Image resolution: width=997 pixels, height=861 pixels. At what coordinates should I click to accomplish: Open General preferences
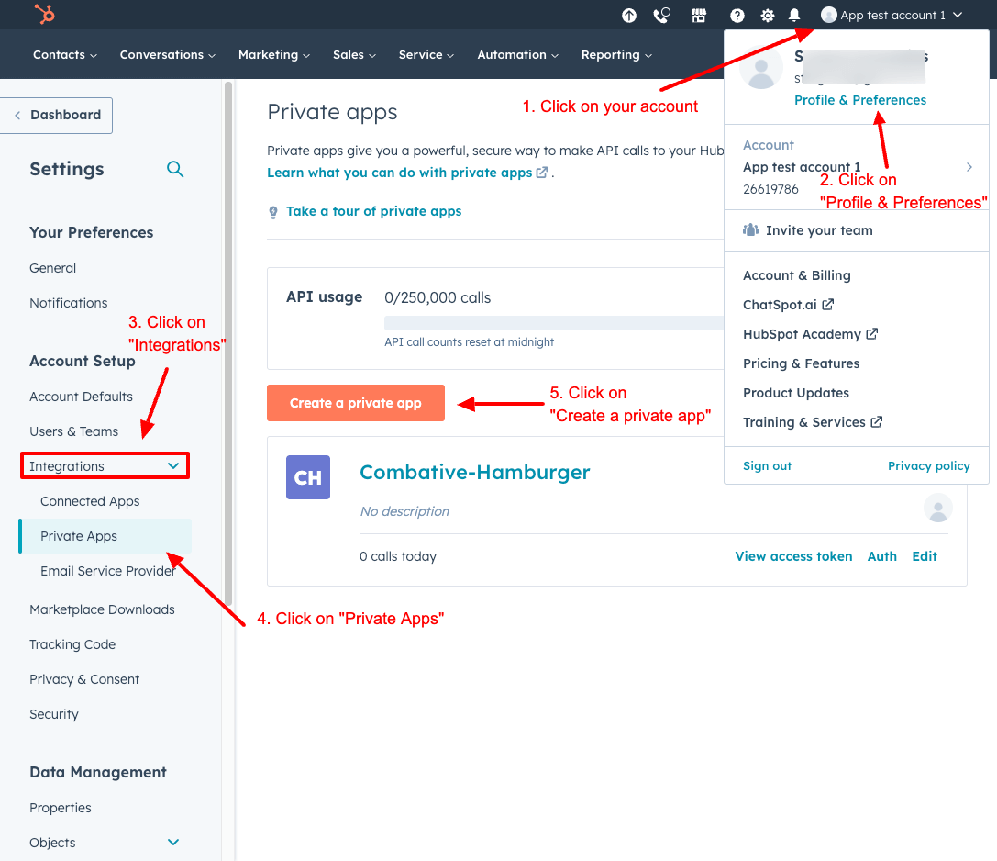point(53,268)
